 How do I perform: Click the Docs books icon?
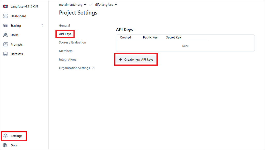tap(5, 145)
